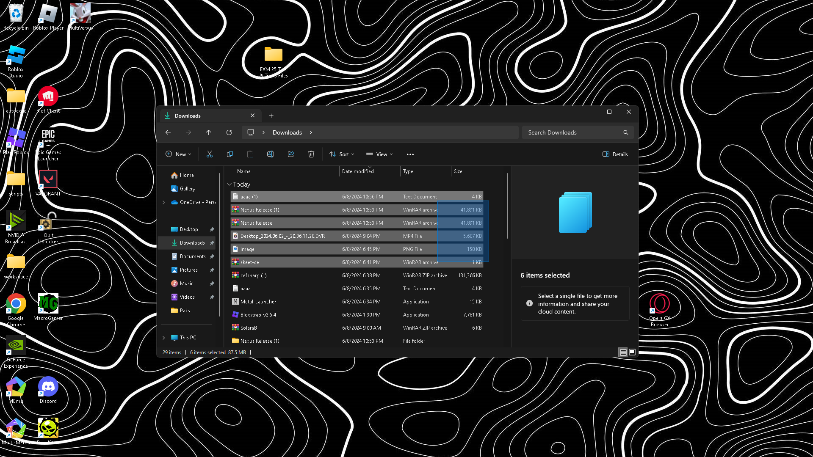Image resolution: width=813 pixels, height=457 pixels.
Task: Click the Delete trash icon
Action: (311, 154)
